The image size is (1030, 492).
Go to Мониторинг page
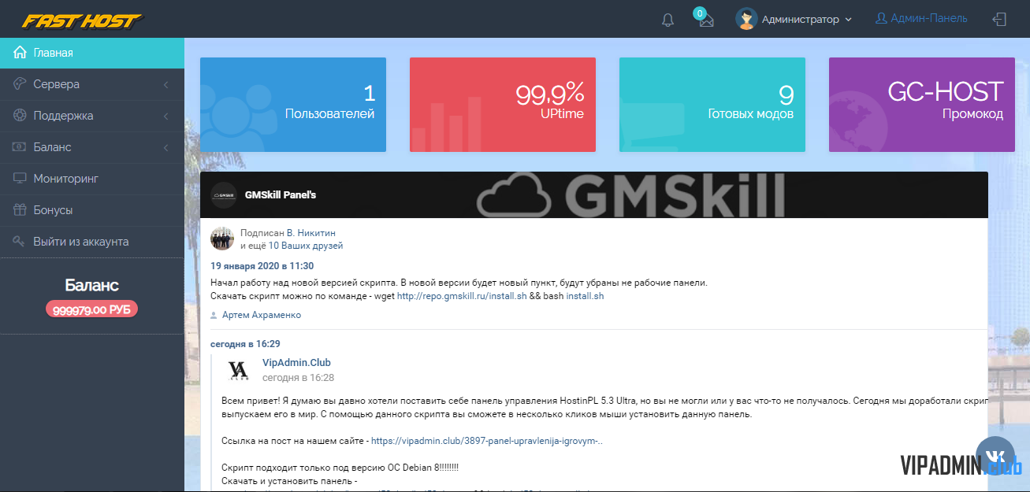(x=92, y=179)
